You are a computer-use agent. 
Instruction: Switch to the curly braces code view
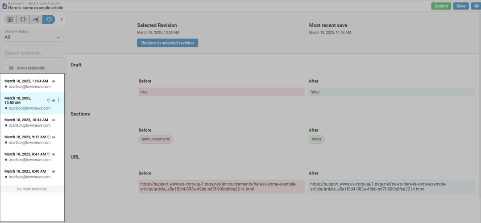(23, 19)
